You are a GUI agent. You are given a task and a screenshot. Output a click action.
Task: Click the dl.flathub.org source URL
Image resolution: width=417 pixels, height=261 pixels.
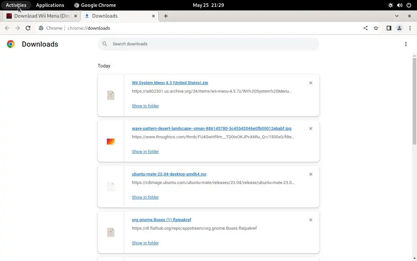pos(194,228)
